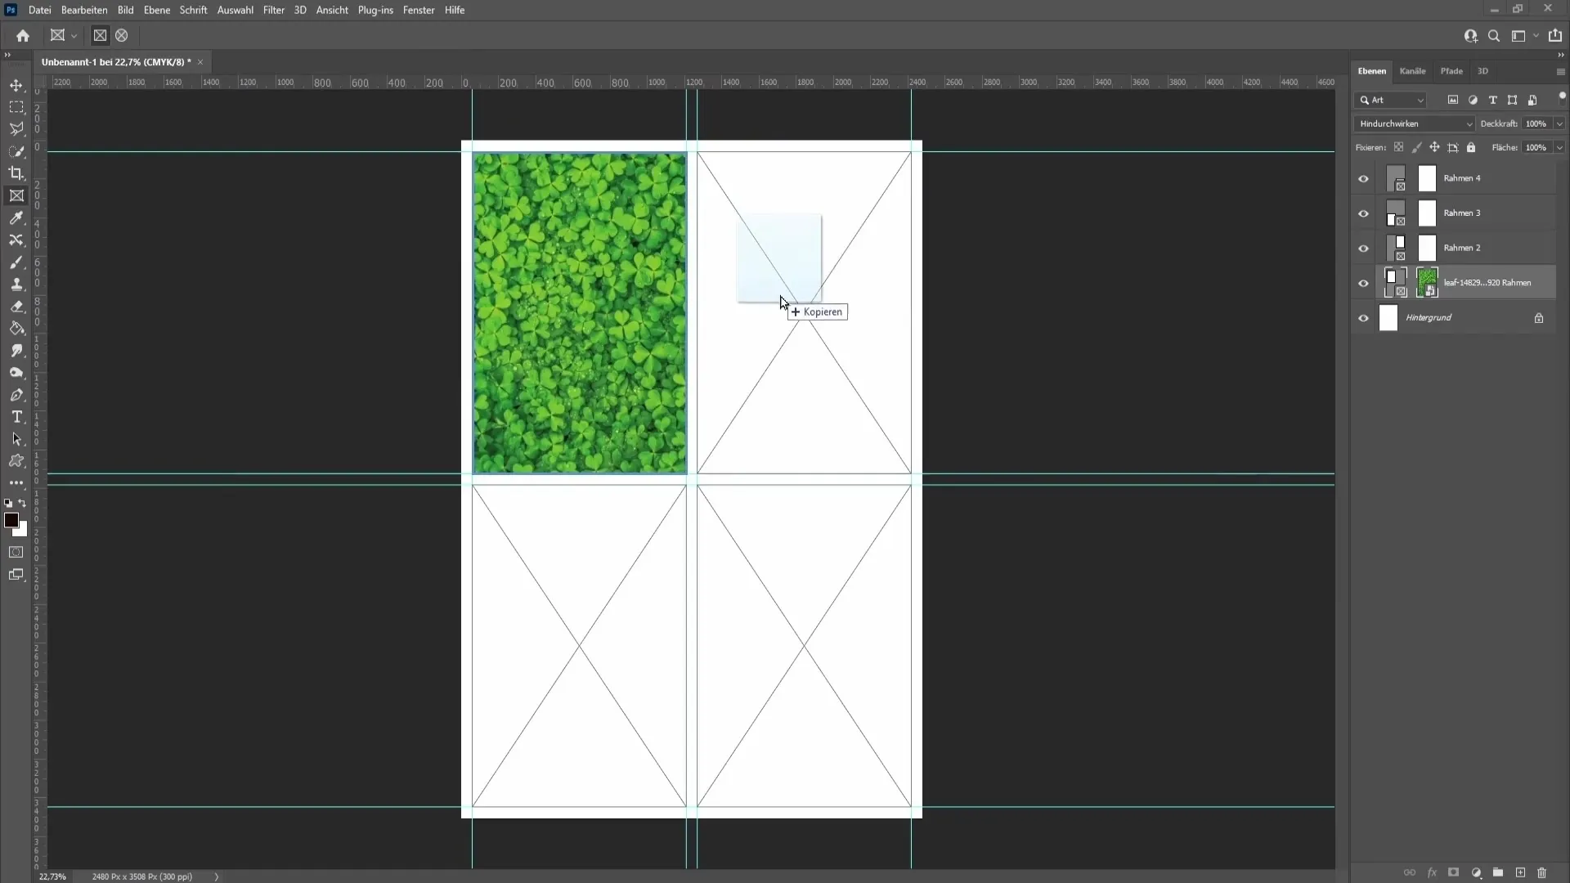
Task: Swap foreground and background colors
Action: [22, 504]
